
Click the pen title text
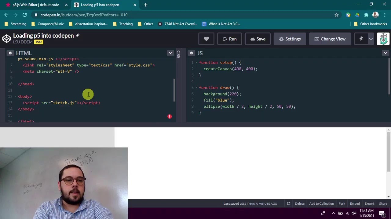coord(43,36)
